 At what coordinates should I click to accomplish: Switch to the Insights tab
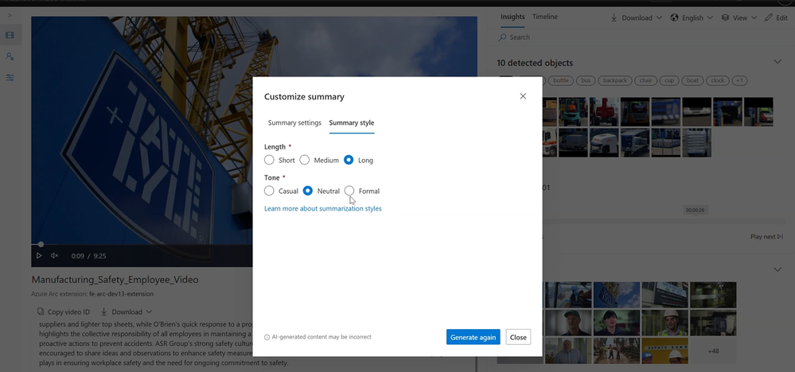click(x=512, y=17)
